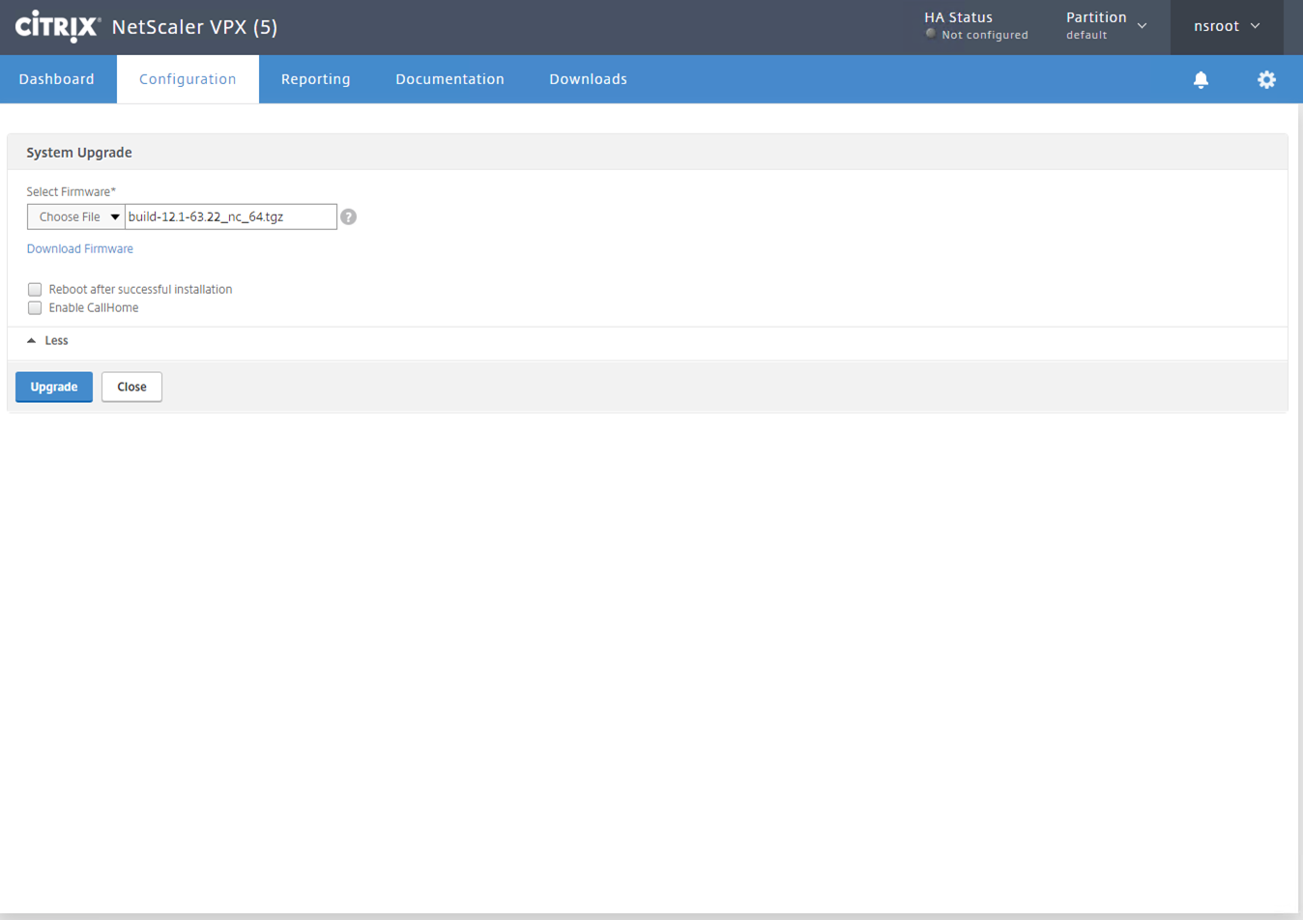Viewport: 1303px width, 920px height.
Task: Open the settings gear icon
Action: [1266, 79]
